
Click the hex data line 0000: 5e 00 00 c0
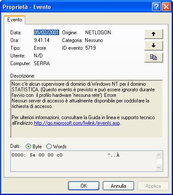pyautogui.click(x=37, y=155)
